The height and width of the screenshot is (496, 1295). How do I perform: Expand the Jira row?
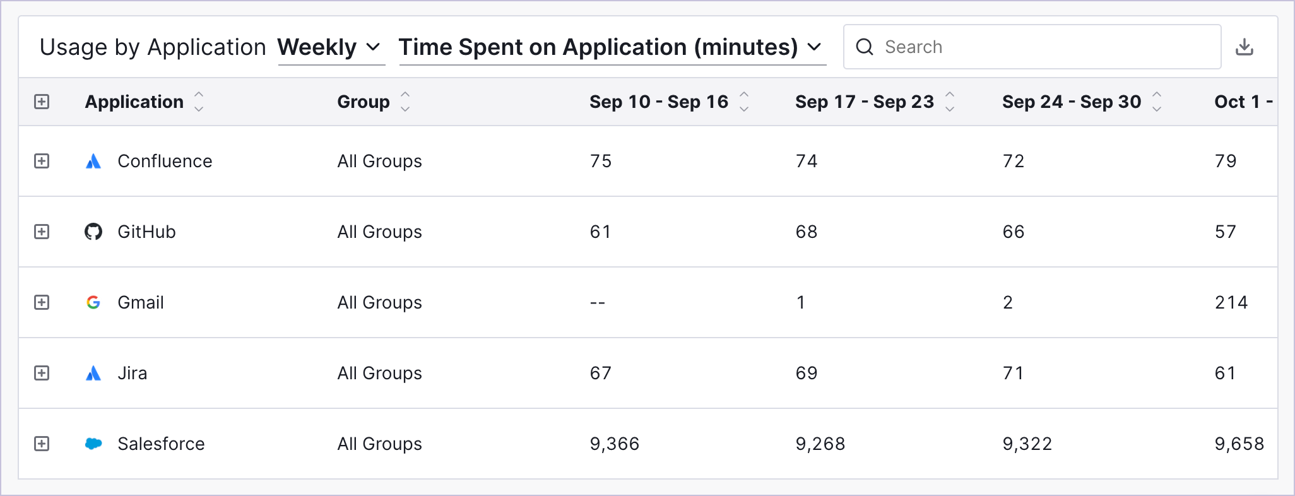42,373
